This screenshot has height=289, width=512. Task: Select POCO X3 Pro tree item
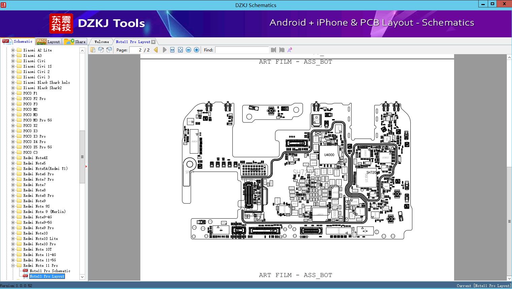click(34, 136)
